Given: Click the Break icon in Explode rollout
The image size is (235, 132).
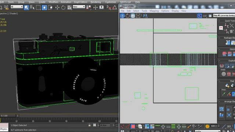Looking at the screenshot, I should 222,66.
